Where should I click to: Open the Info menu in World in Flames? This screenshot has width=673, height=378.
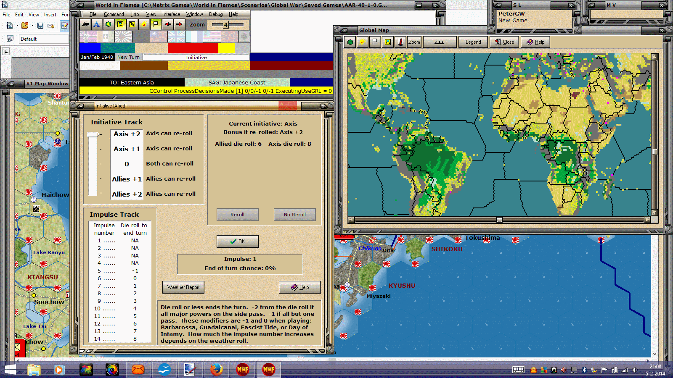(x=135, y=14)
